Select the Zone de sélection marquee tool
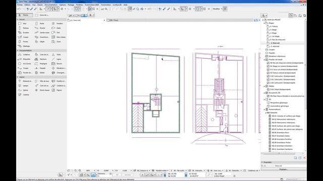Viewport: 323px width, 181px height. point(42,15)
